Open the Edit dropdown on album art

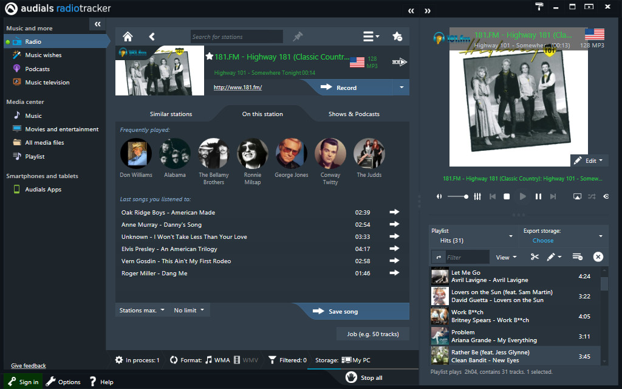pyautogui.click(x=589, y=160)
